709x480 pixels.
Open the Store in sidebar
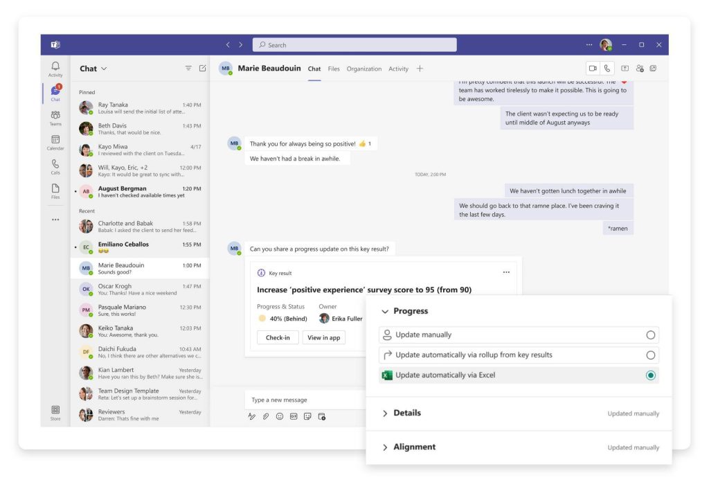55,413
